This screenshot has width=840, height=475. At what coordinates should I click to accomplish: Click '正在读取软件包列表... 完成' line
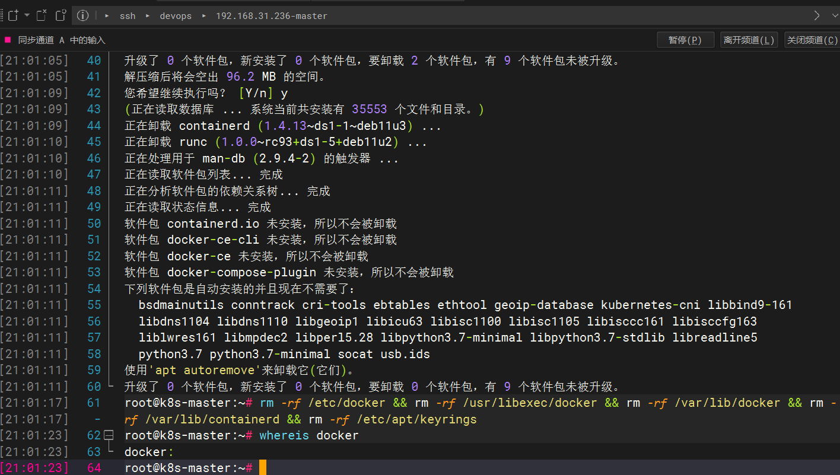tap(203, 175)
